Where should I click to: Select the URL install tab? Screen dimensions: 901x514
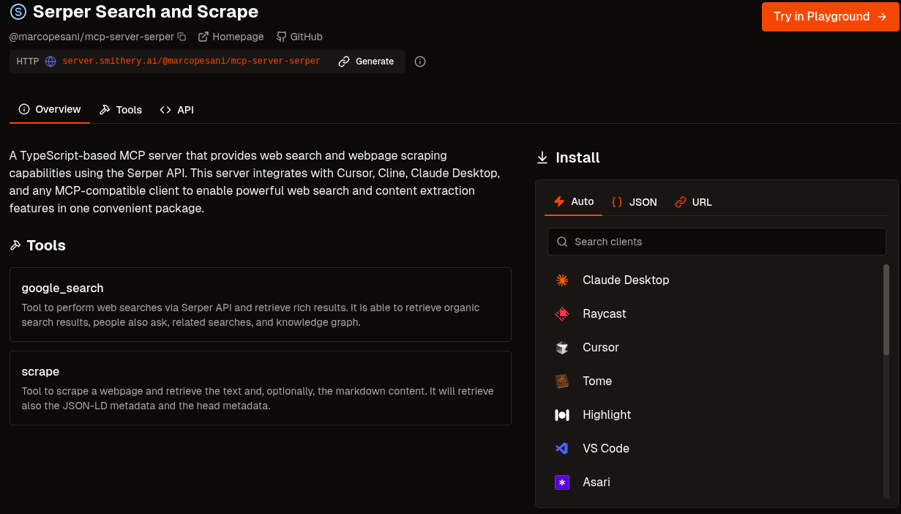click(x=693, y=202)
